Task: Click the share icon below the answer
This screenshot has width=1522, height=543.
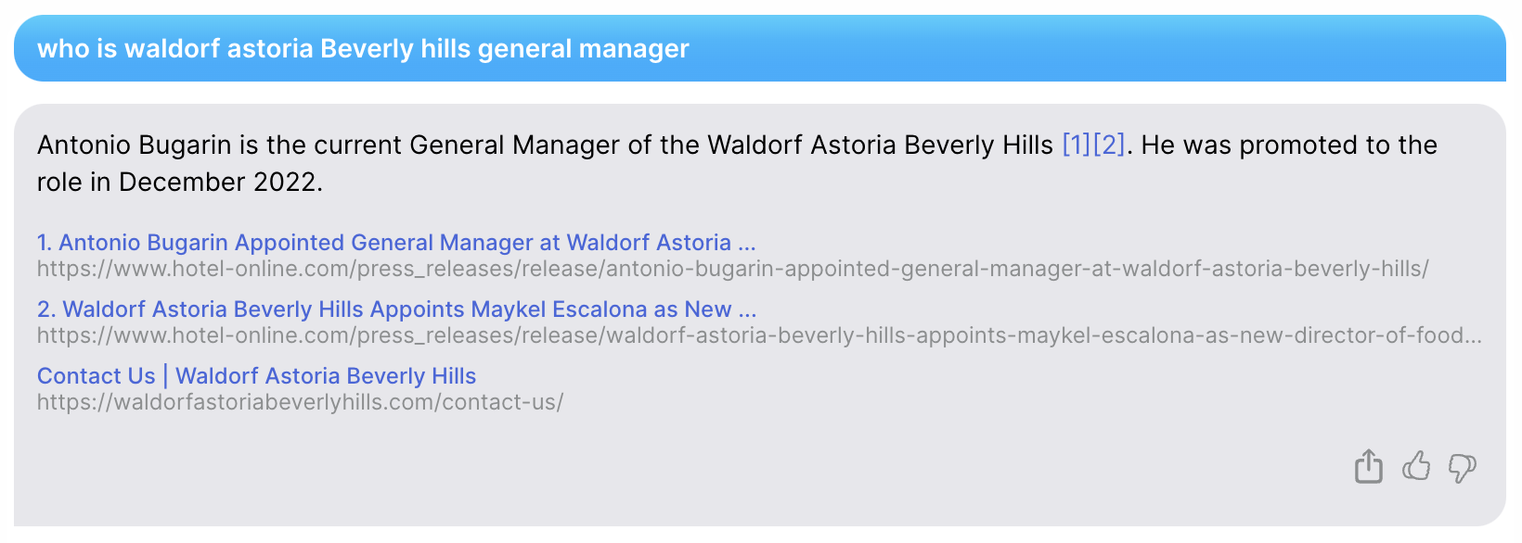Action: point(1368,466)
